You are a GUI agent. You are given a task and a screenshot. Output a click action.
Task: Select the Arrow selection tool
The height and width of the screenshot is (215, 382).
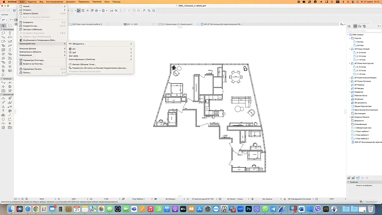4,26
